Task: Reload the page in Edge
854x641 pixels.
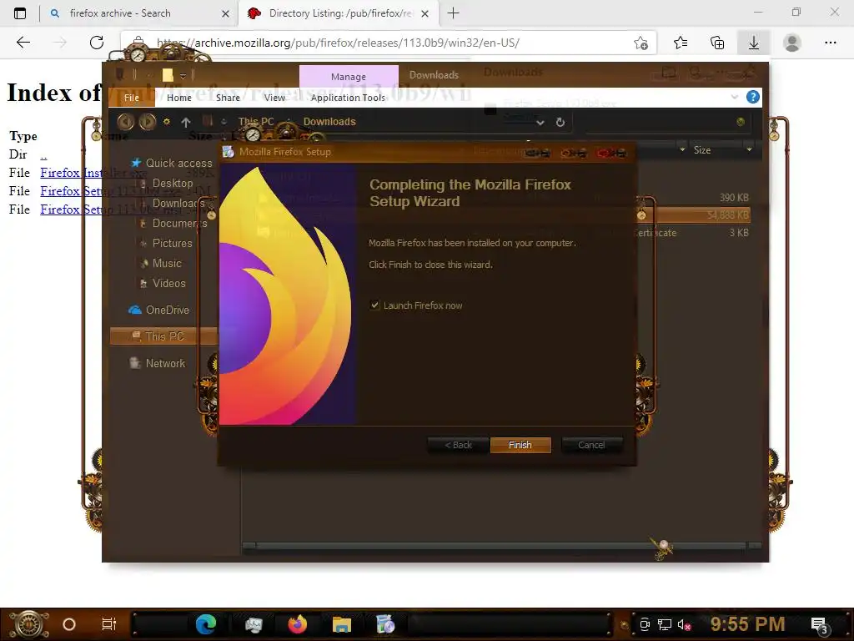Action: [97, 43]
